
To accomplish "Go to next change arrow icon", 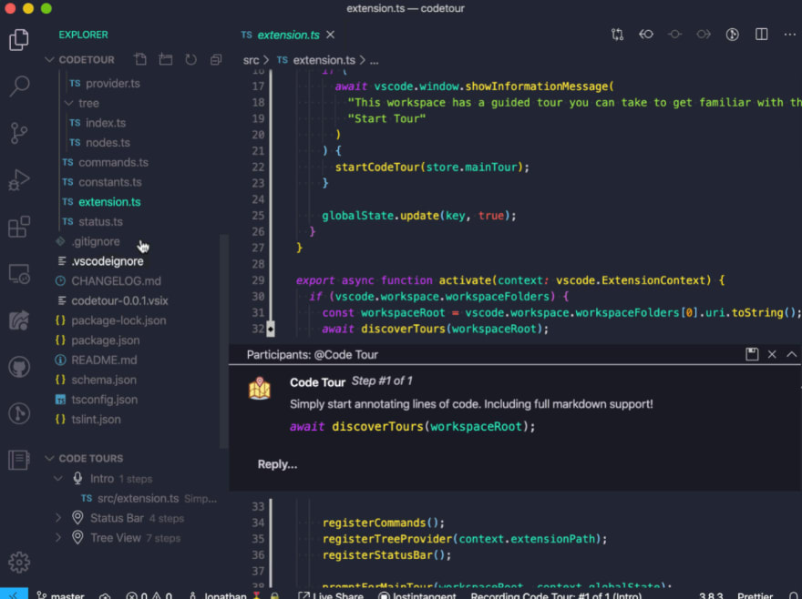I will pos(704,35).
